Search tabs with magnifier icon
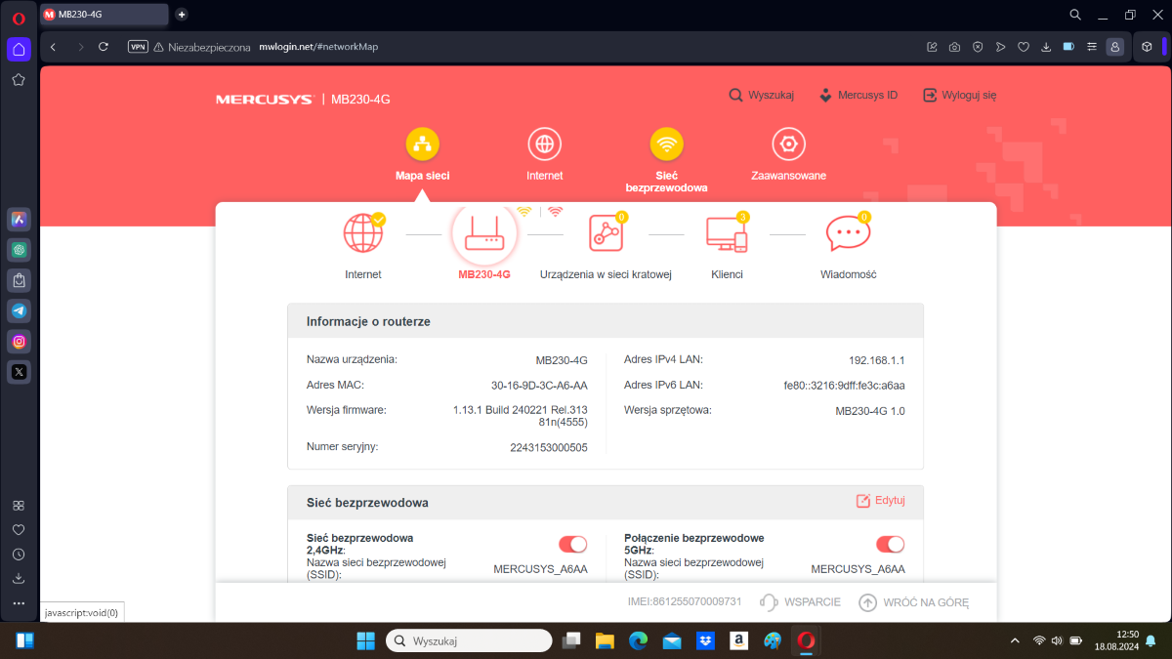Screen dimensions: 1172x659 point(1075,15)
